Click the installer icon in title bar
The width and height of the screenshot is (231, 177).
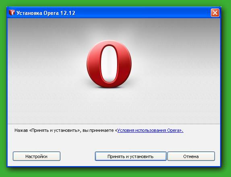tap(12, 12)
